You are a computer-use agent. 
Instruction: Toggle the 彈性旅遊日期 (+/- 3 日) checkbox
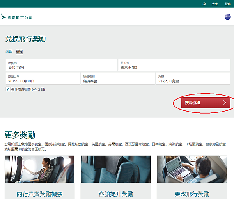(8, 89)
